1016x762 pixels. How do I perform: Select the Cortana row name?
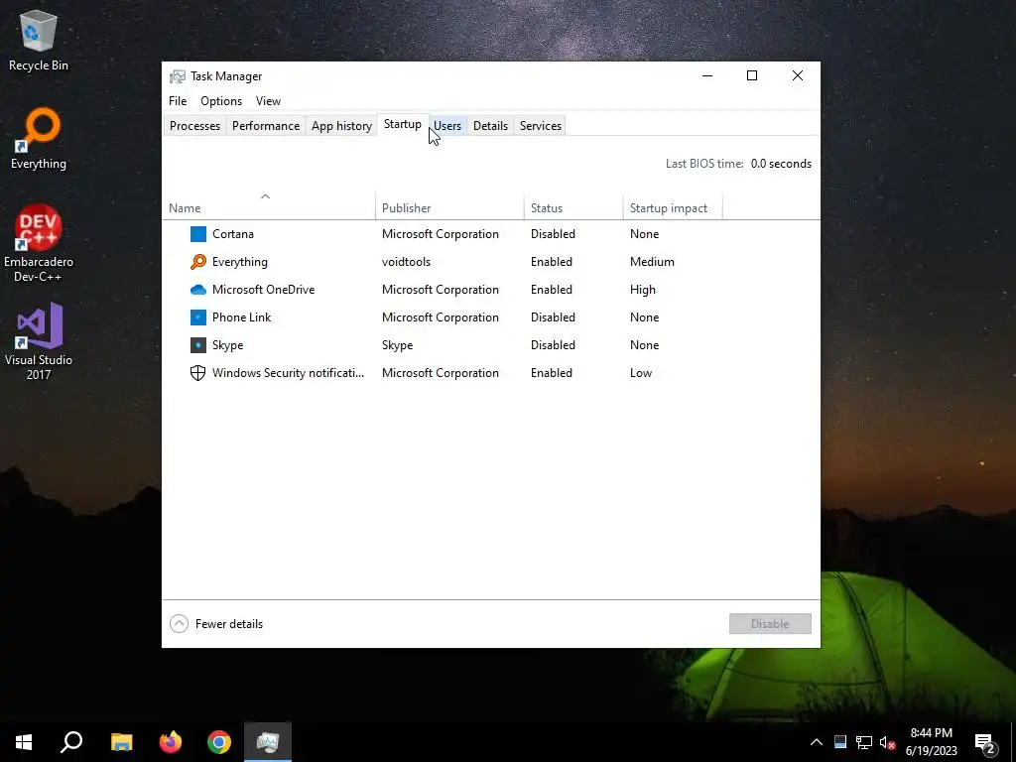click(x=232, y=234)
